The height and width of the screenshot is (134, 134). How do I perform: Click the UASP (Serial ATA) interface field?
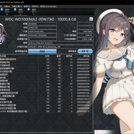[x=42, y=31]
